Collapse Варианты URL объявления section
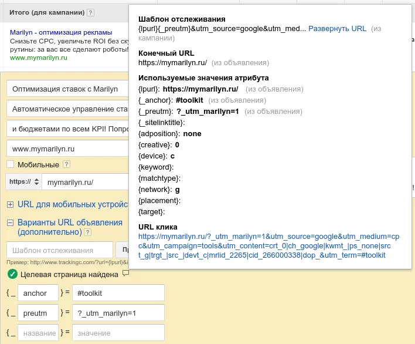Image resolution: width=415 pixels, height=344 pixels. coord(10,222)
